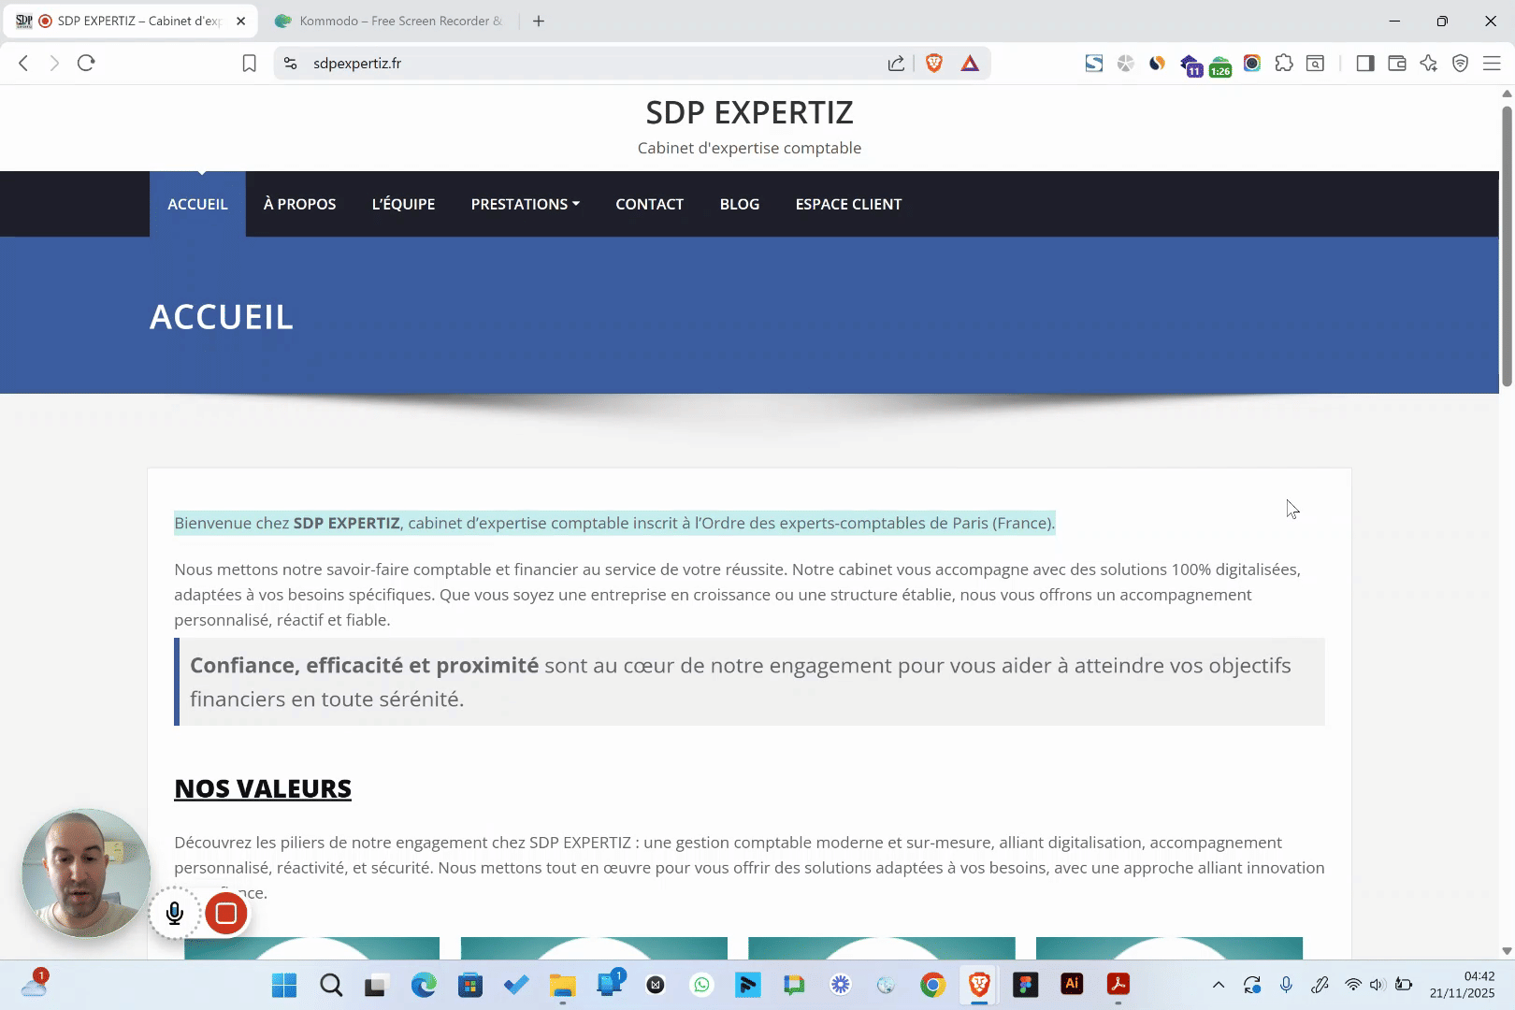
Task: Click the share page icon
Action: tap(896, 63)
